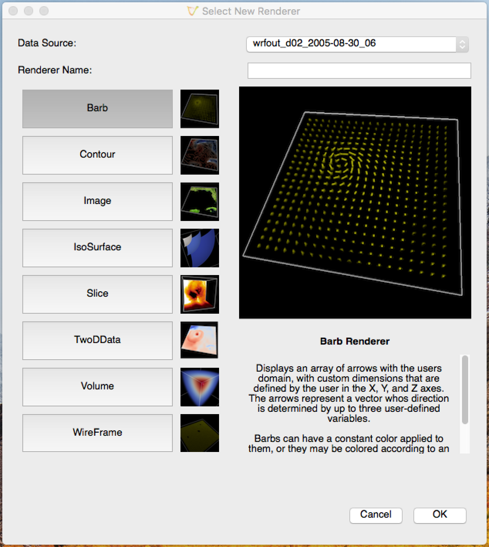Click the Contour renderer thumbnail icon

(199, 155)
